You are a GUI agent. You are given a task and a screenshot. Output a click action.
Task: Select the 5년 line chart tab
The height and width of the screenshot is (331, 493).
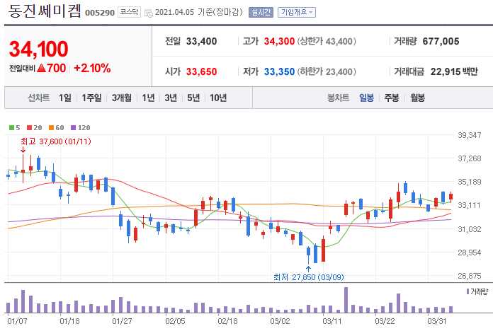(193, 98)
